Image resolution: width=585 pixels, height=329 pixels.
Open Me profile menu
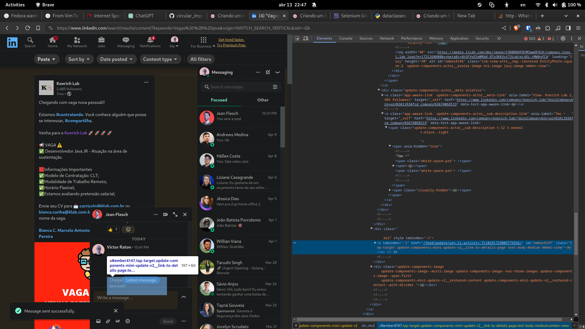point(174,42)
